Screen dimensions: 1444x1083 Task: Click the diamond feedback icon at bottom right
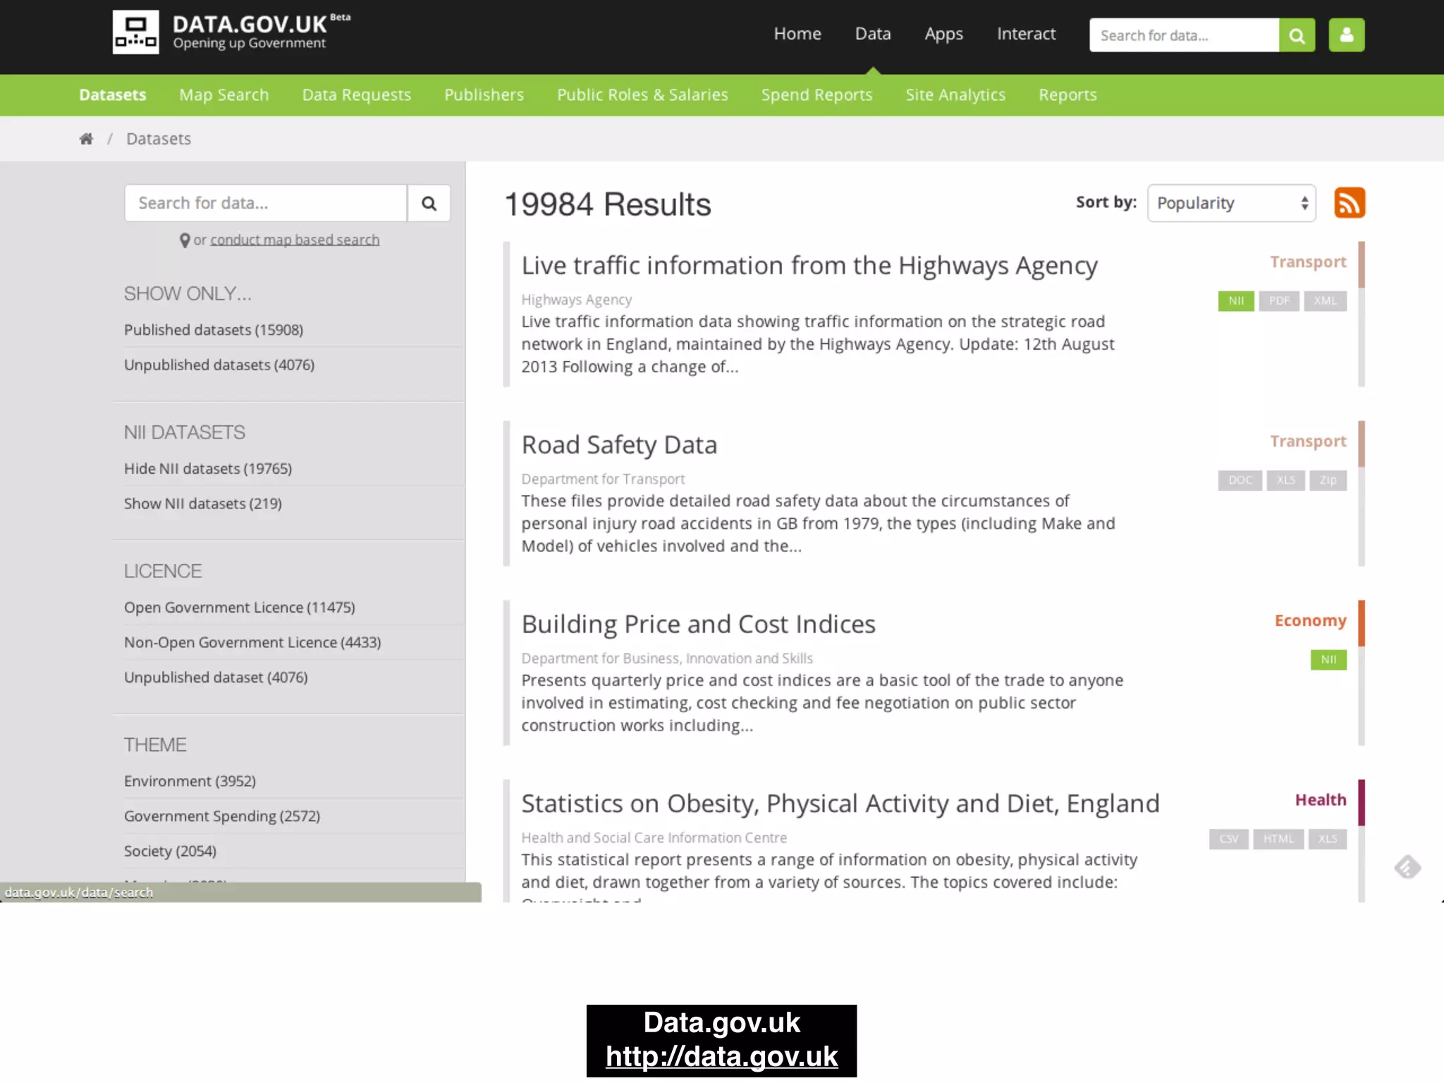[x=1407, y=867]
